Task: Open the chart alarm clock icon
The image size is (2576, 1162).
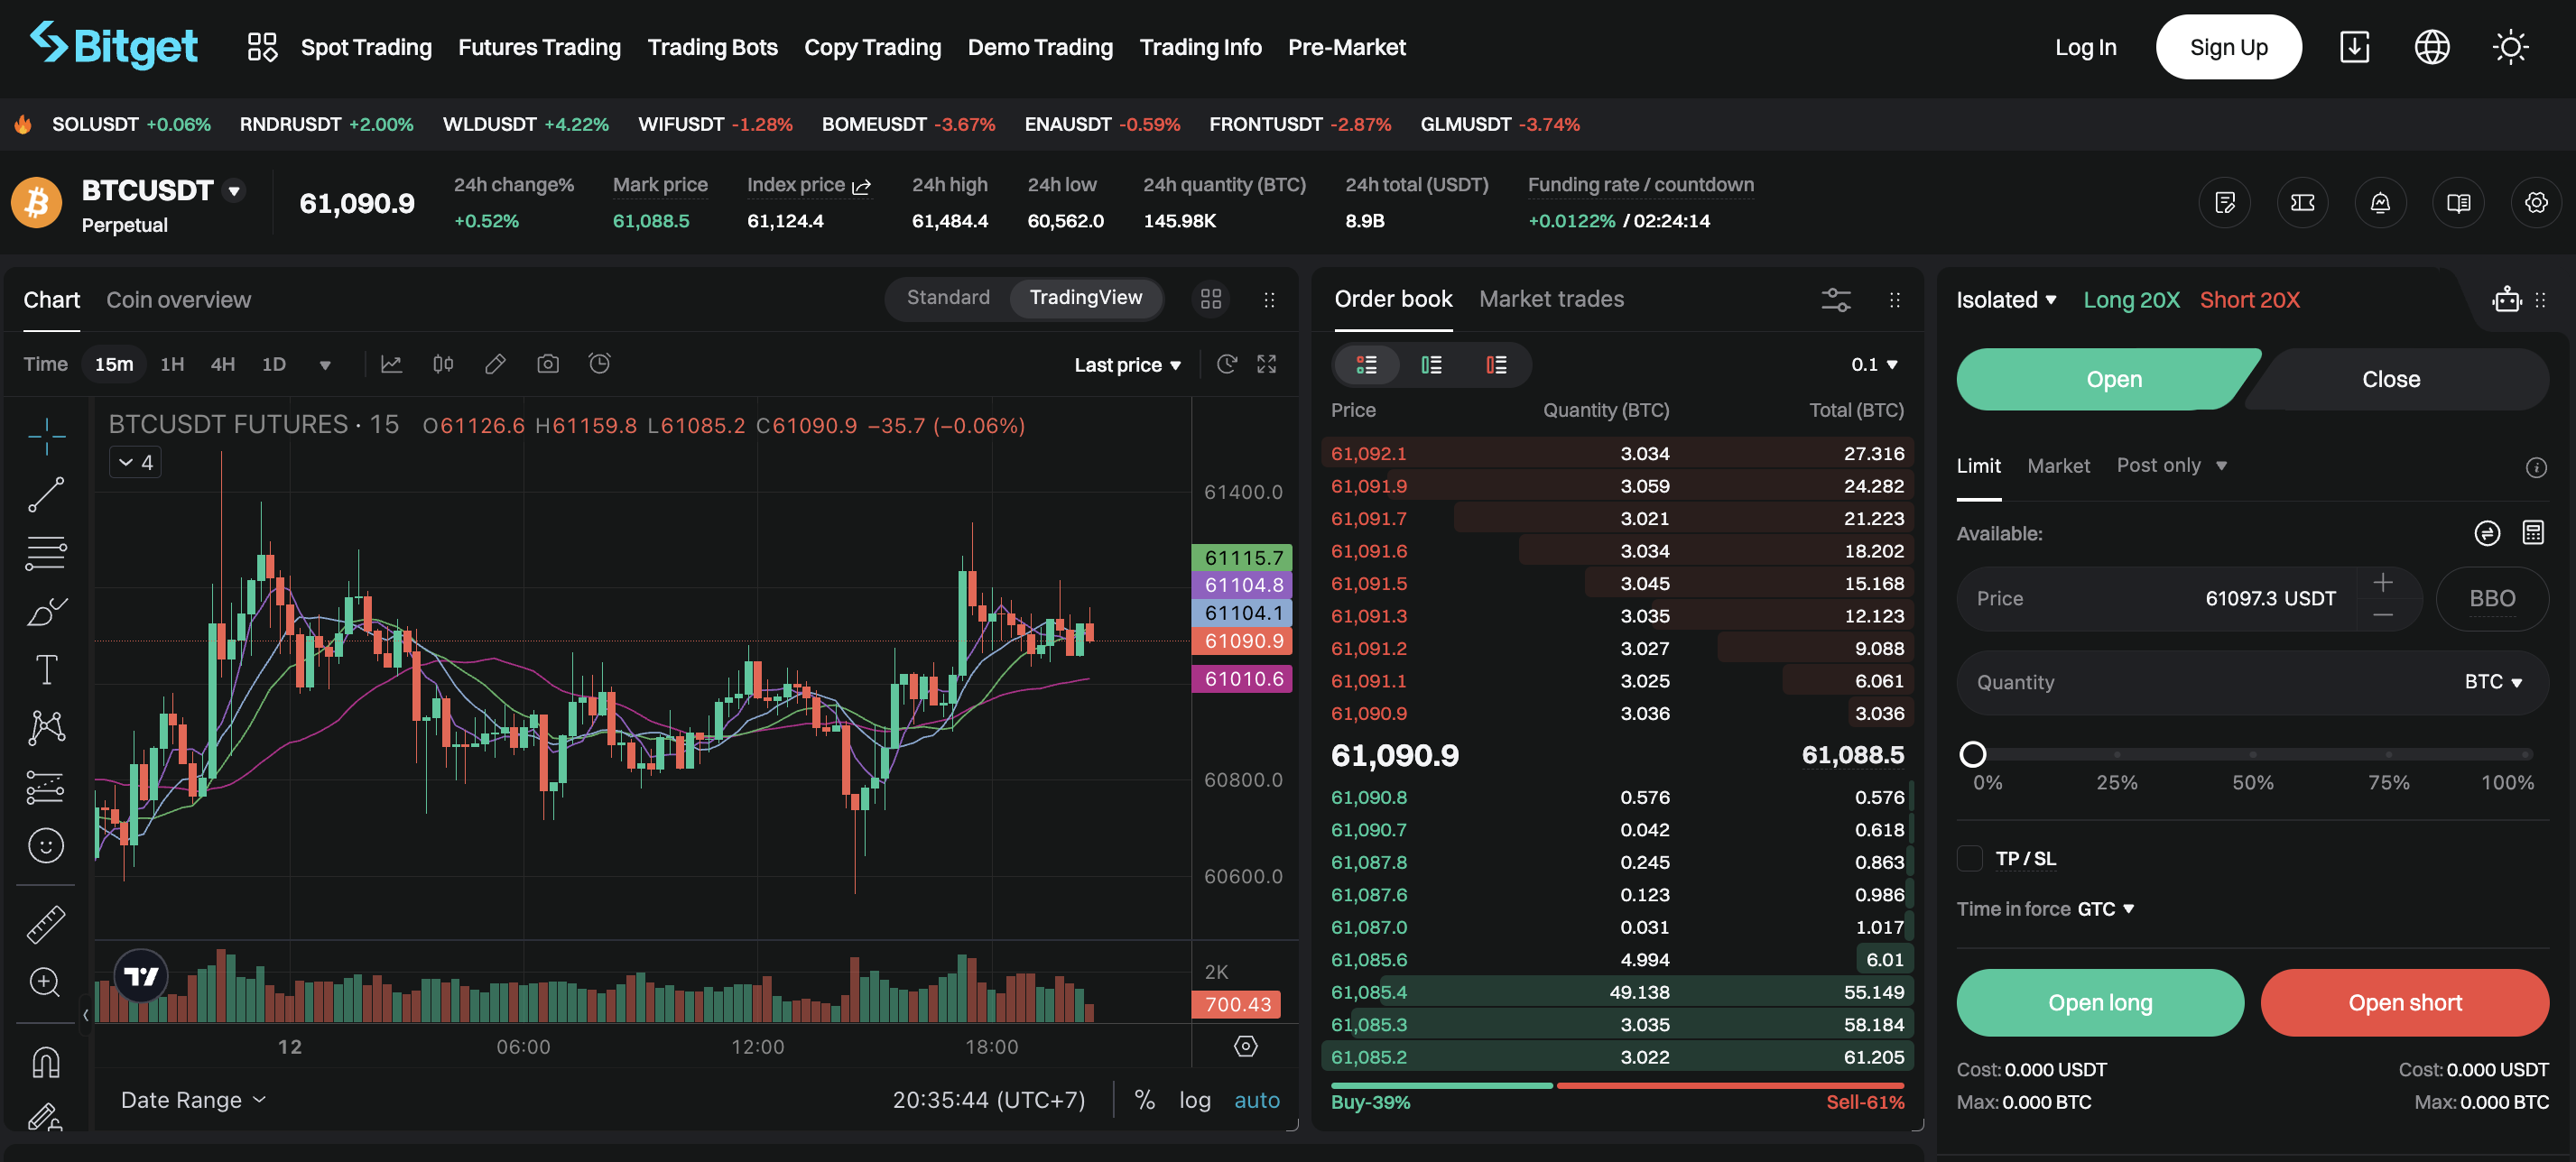Action: pyautogui.click(x=599, y=364)
